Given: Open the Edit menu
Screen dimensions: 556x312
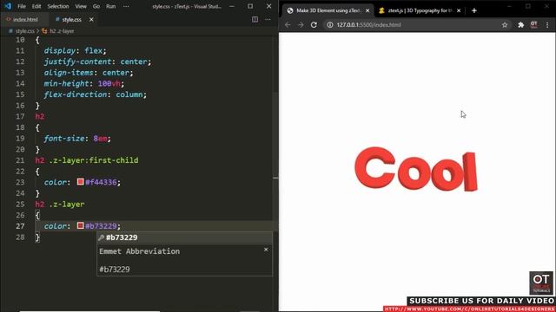Looking at the screenshot, I should pos(36,6).
